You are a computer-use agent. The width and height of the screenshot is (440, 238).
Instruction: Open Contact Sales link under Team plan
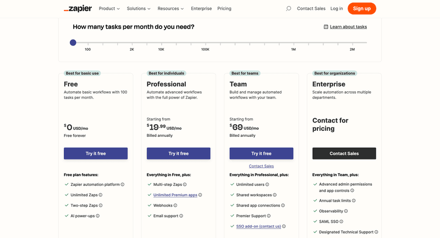pos(261,166)
